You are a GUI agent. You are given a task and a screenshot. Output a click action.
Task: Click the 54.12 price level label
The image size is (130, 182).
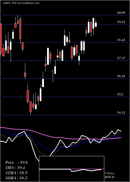point(121,113)
